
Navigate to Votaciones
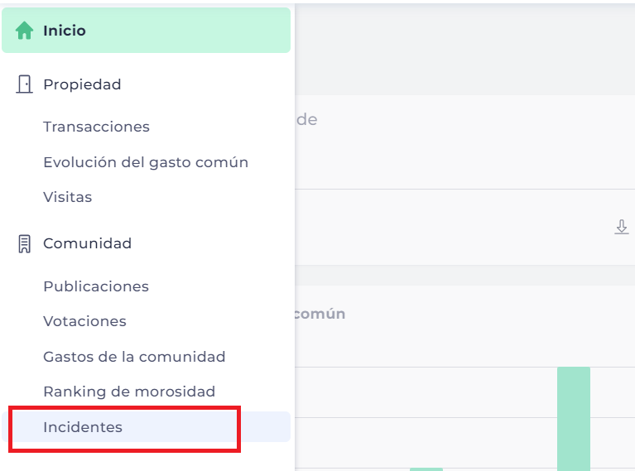pos(84,321)
